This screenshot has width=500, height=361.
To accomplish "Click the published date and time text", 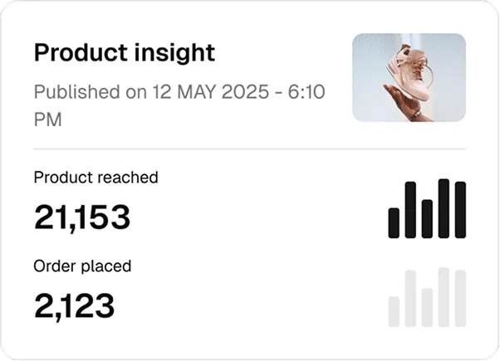I will tap(179, 105).
